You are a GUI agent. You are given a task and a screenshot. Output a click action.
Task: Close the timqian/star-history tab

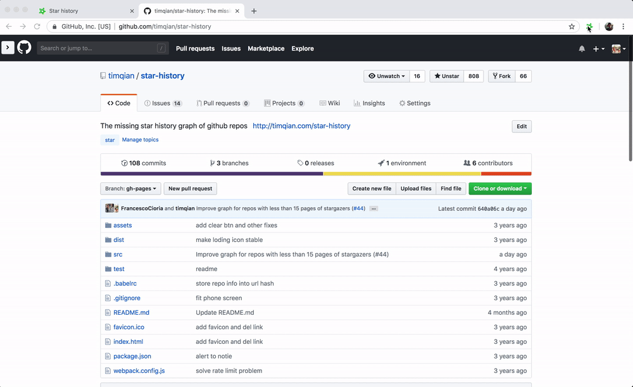(237, 11)
